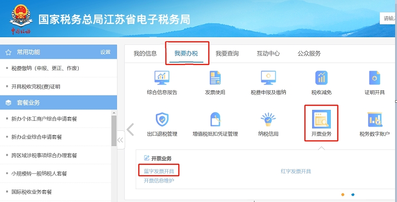Switch to 互动中心 tab
This screenshot has height=202, width=397.
268,53
